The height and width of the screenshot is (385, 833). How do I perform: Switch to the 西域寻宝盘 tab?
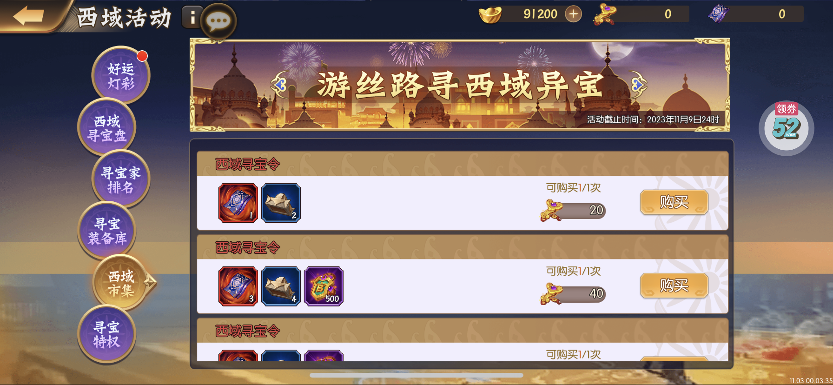[x=107, y=128]
